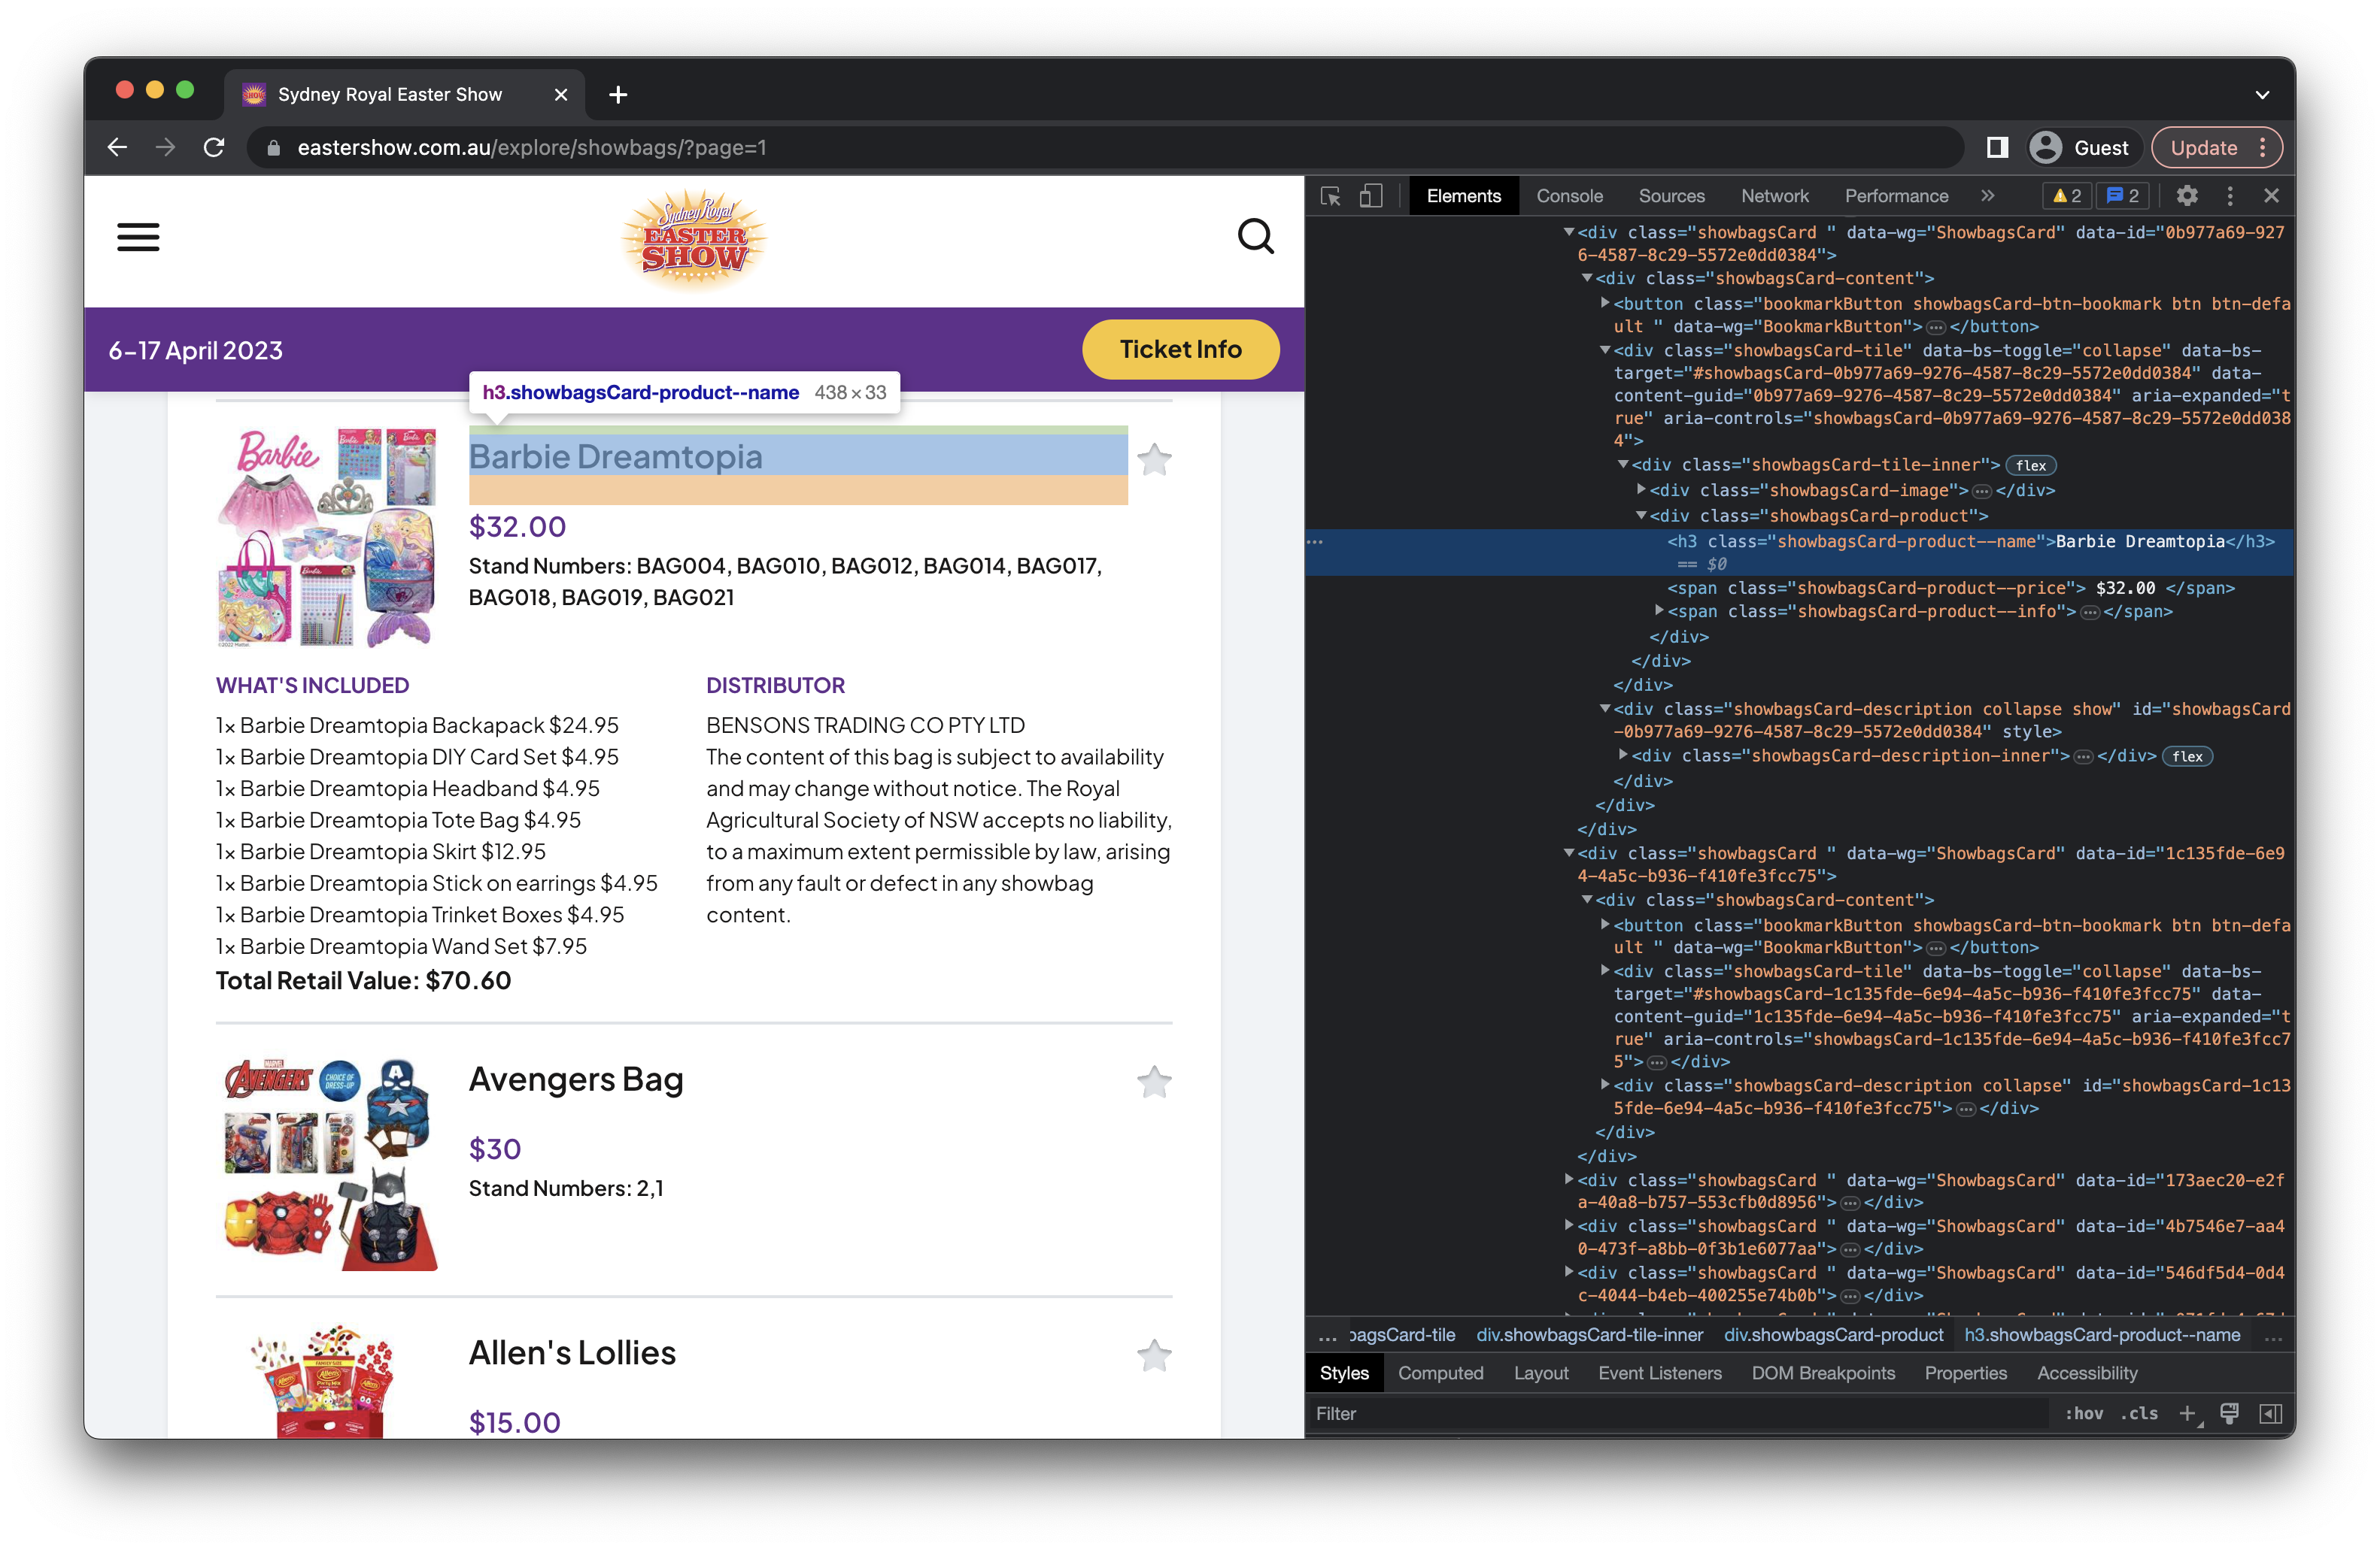2380x1550 pixels.
Task: Click the site lock icon in the address bar
Action: (x=274, y=148)
